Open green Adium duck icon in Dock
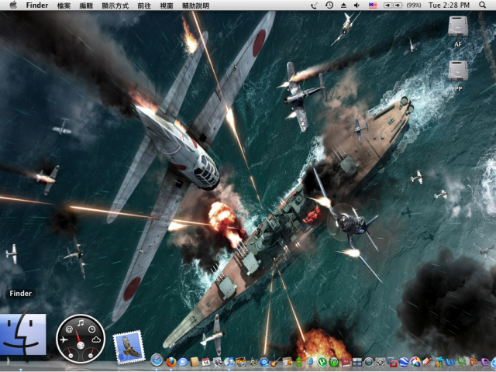The image size is (496, 372). [x=299, y=362]
